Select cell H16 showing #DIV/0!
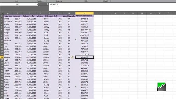Viewport: 176px width, 99px height. click(x=84, y=57)
